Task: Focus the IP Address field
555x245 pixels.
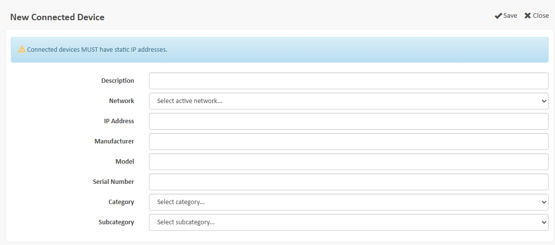Action: 348,121
